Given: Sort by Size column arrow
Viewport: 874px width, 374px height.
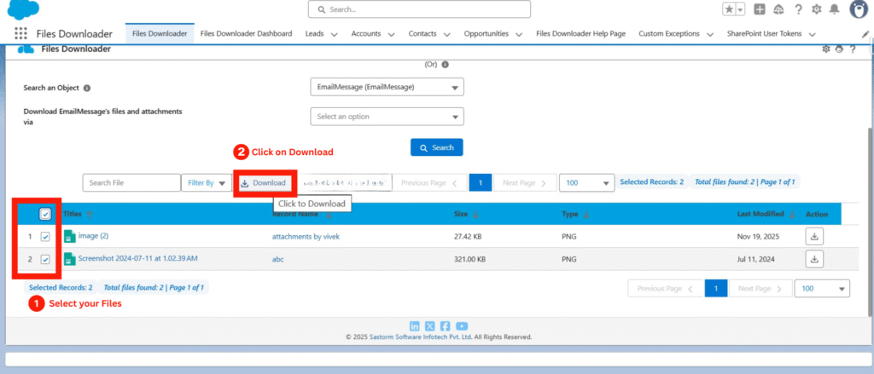Looking at the screenshot, I should click(x=476, y=215).
